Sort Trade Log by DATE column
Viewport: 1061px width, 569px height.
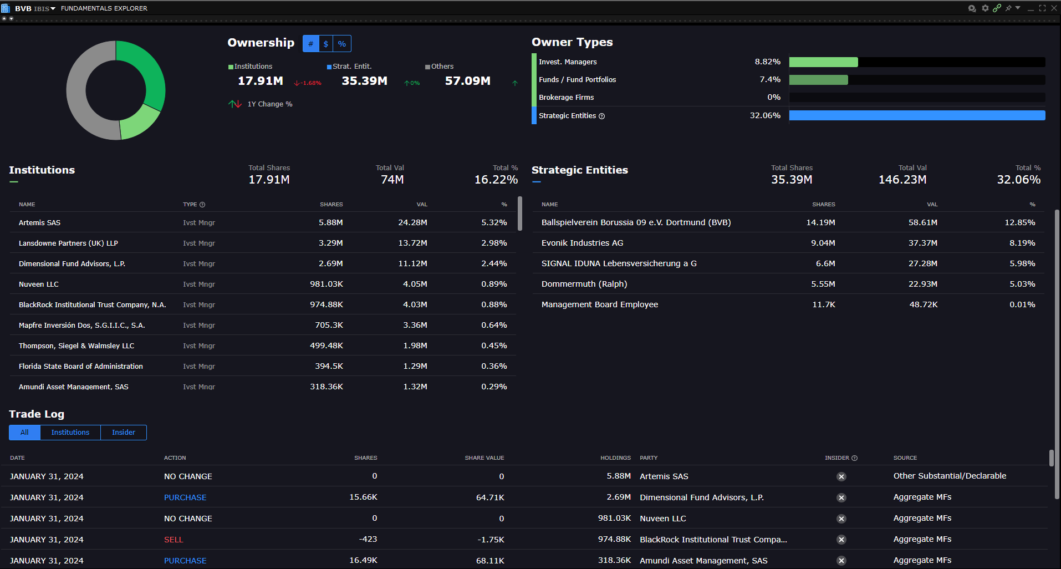(x=17, y=458)
